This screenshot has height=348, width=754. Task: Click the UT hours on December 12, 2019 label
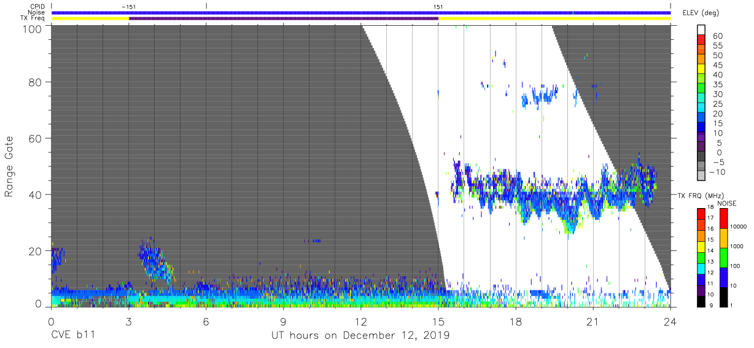(x=360, y=336)
